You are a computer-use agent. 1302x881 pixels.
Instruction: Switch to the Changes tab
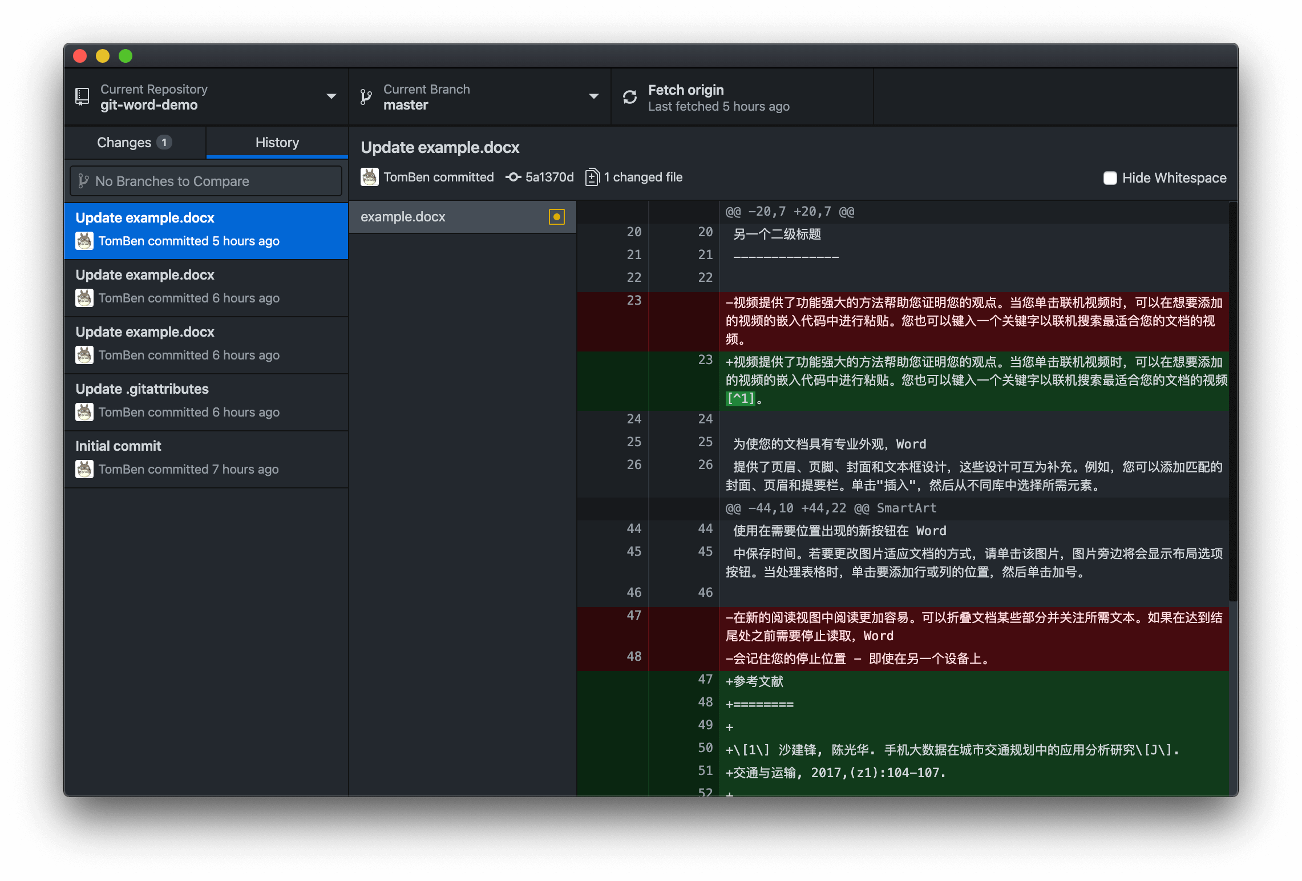[x=135, y=143]
